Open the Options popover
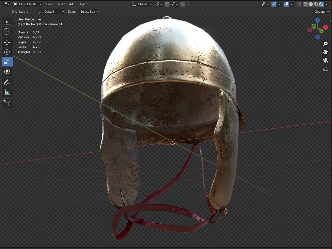 pyautogui.click(x=321, y=12)
